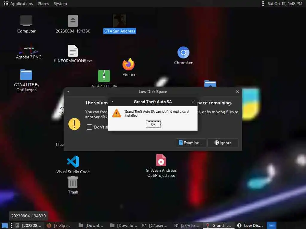306x229 pixels.
Task: Click the Grand Theft Auto SA title bar
Action: (153, 102)
